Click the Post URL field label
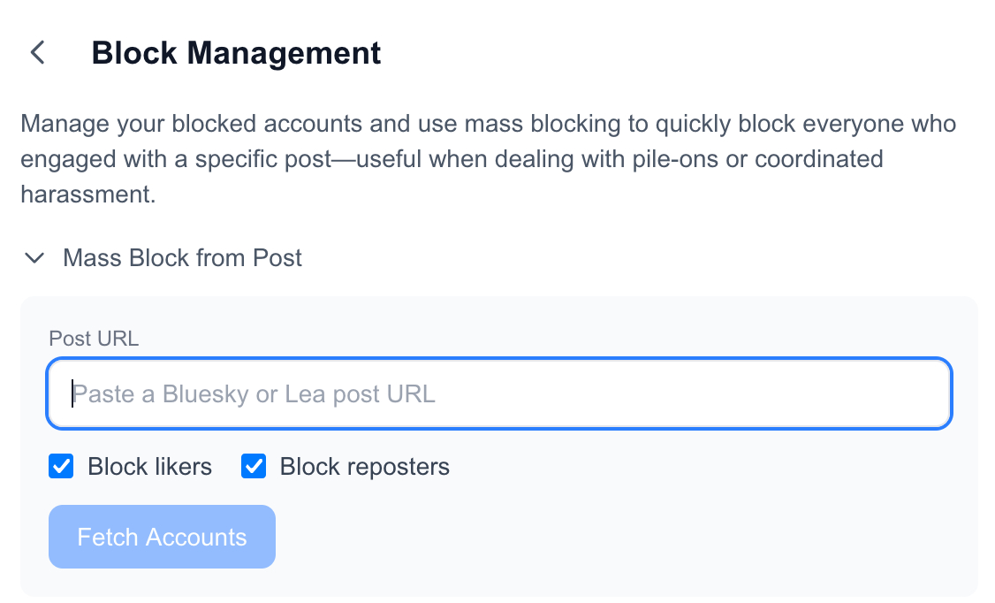Viewport: 995px width, 603px height. click(94, 339)
